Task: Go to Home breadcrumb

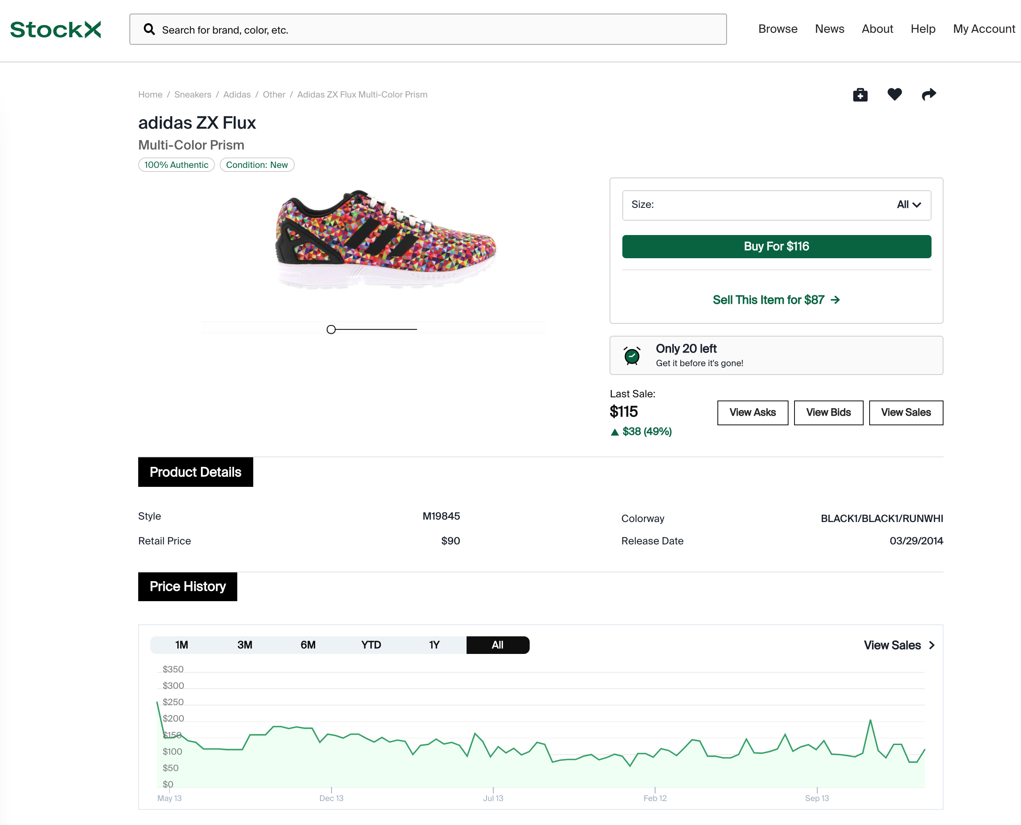Action: click(x=150, y=95)
